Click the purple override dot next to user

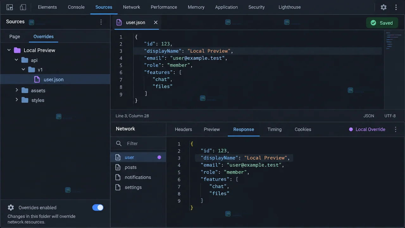pyautogui.click(x=159, y=157)
